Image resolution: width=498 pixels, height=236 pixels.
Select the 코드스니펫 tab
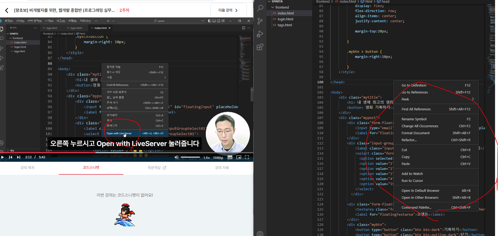pos(91,167)
